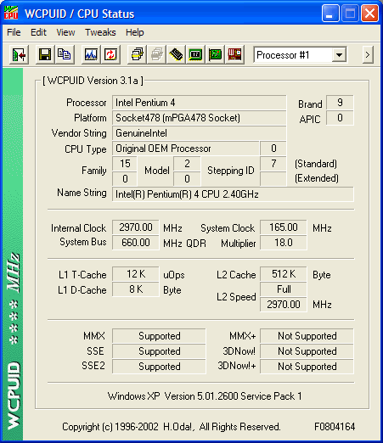Click the WCPUID title bar icon
Screen dimensions: 383x443
coord(11,13)
